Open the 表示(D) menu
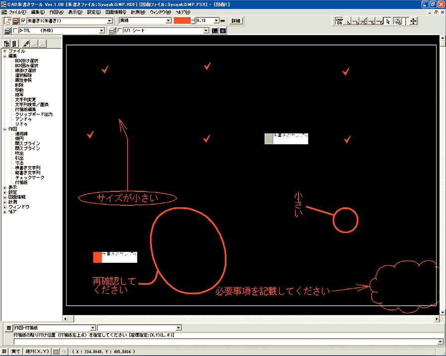 click(x=75, y=12)
